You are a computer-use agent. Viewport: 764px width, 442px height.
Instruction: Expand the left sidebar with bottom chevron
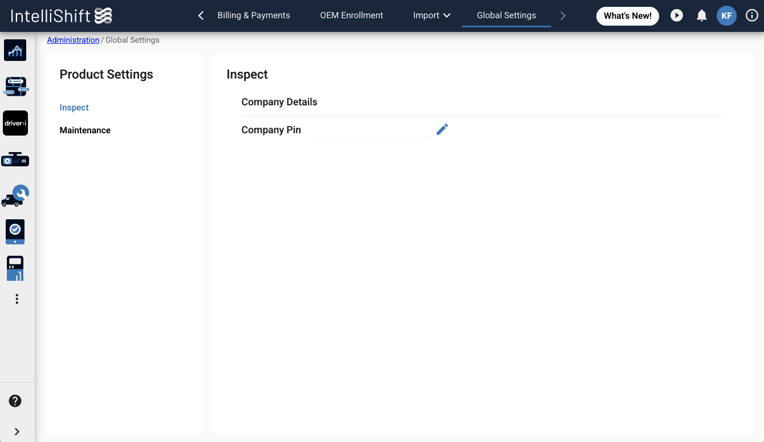[17, 432]
